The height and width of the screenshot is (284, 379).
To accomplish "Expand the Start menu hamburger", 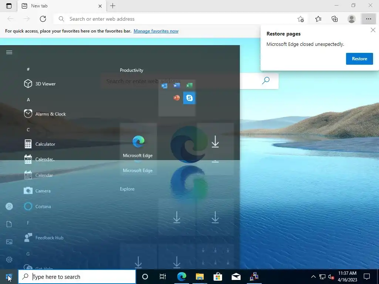I will 9,53.
